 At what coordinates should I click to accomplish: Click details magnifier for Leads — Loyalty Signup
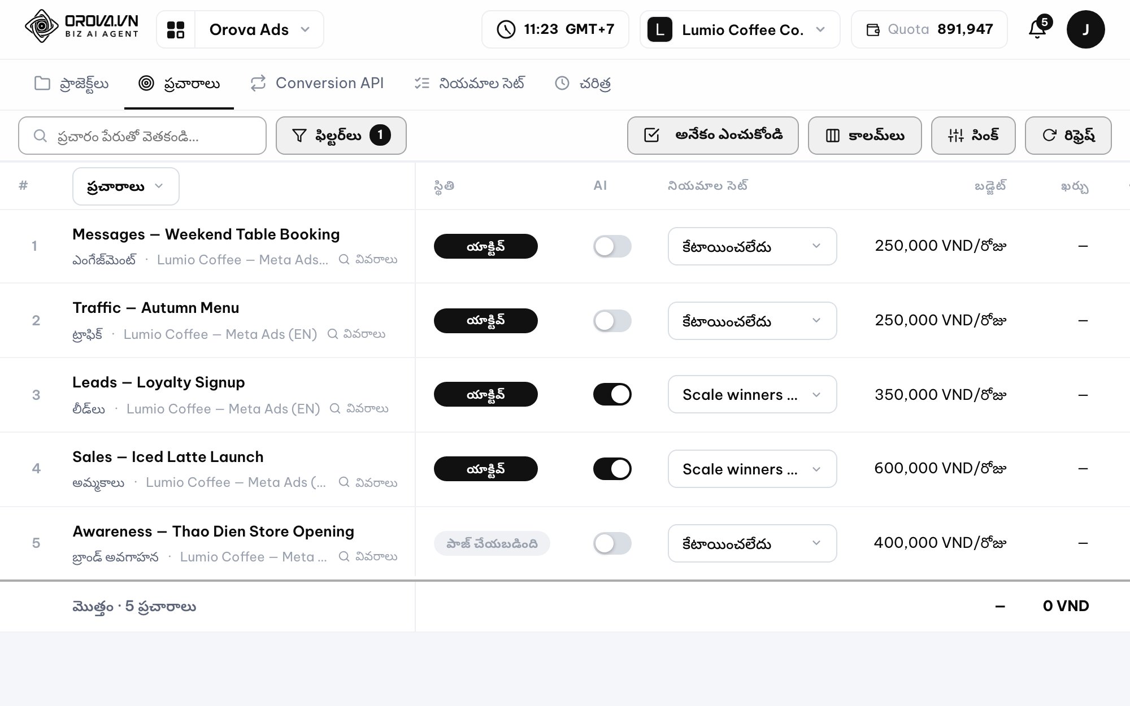click(x=335, y=408)
